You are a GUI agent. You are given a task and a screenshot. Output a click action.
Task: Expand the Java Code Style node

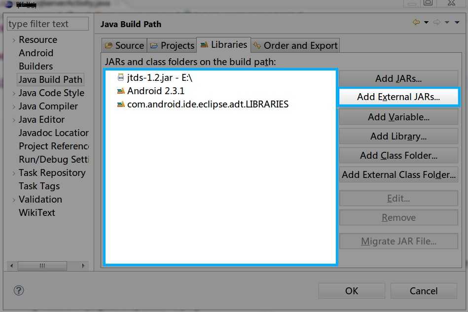coord(14,93)
